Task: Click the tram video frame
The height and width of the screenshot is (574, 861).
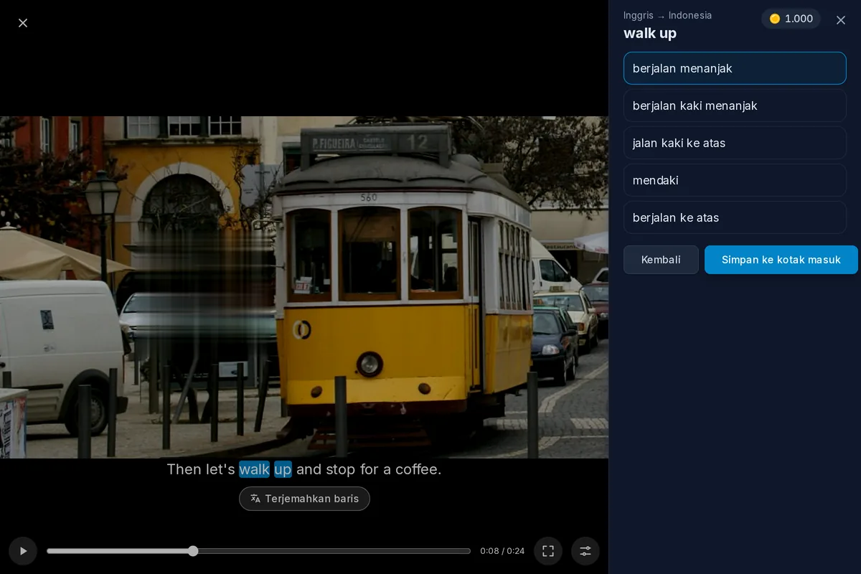Action: tap(304, 287)
